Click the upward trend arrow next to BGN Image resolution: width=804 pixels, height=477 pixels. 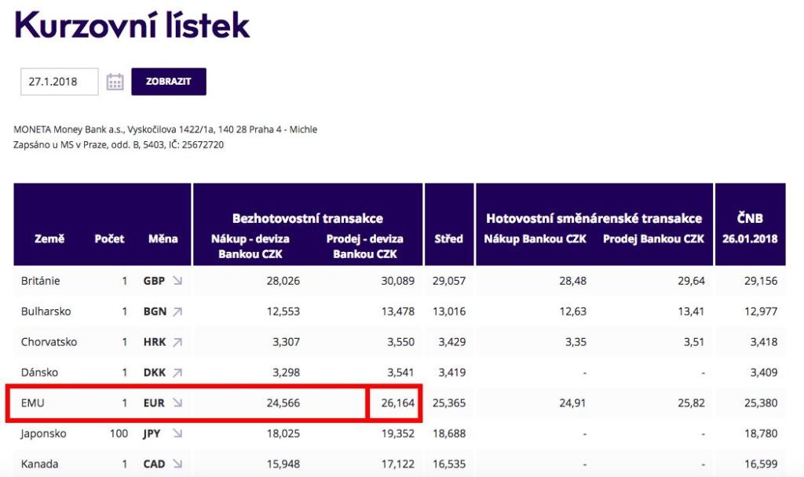pyautogui.click(x=178, y=311)
